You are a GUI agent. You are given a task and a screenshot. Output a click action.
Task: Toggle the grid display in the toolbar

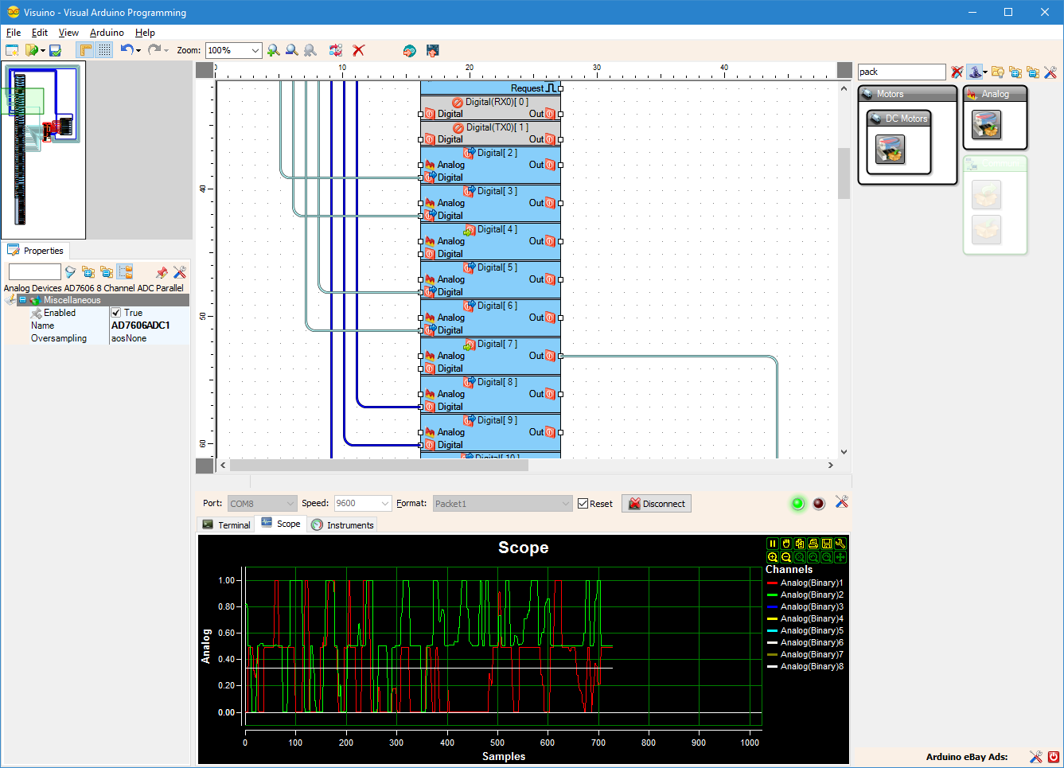106,50
